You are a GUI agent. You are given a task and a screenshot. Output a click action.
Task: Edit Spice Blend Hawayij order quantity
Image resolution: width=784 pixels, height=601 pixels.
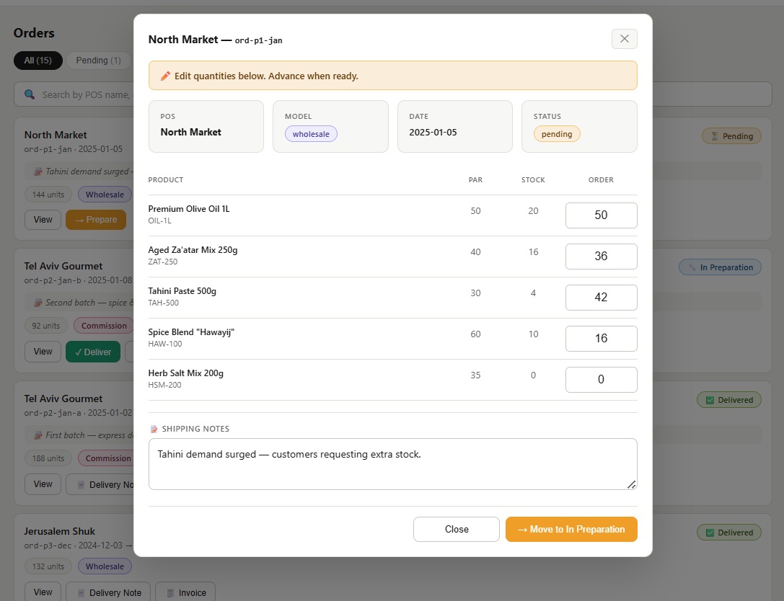(x=601, y=338)
